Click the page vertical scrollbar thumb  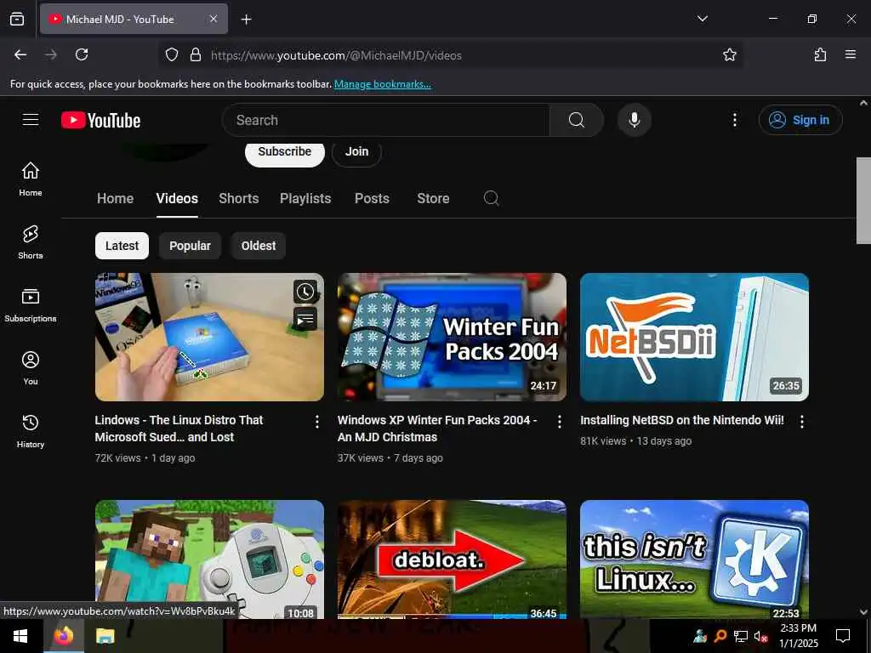coord(863,201)
